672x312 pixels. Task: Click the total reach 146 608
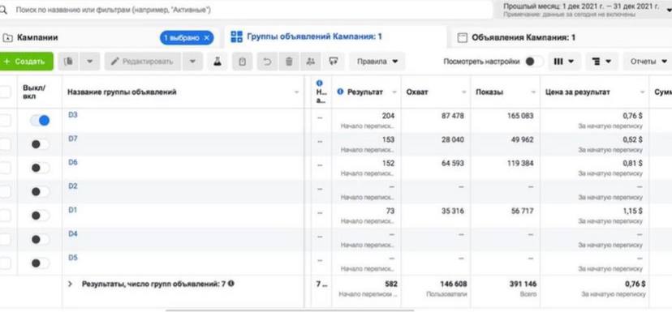[x=454, y=284]
